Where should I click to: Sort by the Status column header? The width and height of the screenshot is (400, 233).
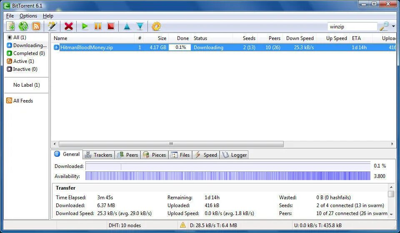pos(212,38)
